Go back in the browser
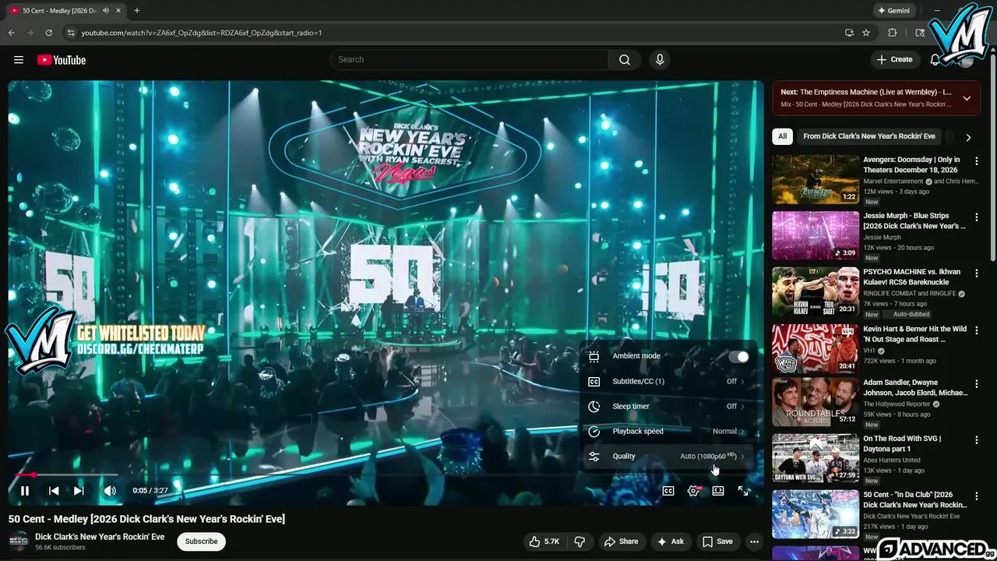997x561 pixels. 12,33
